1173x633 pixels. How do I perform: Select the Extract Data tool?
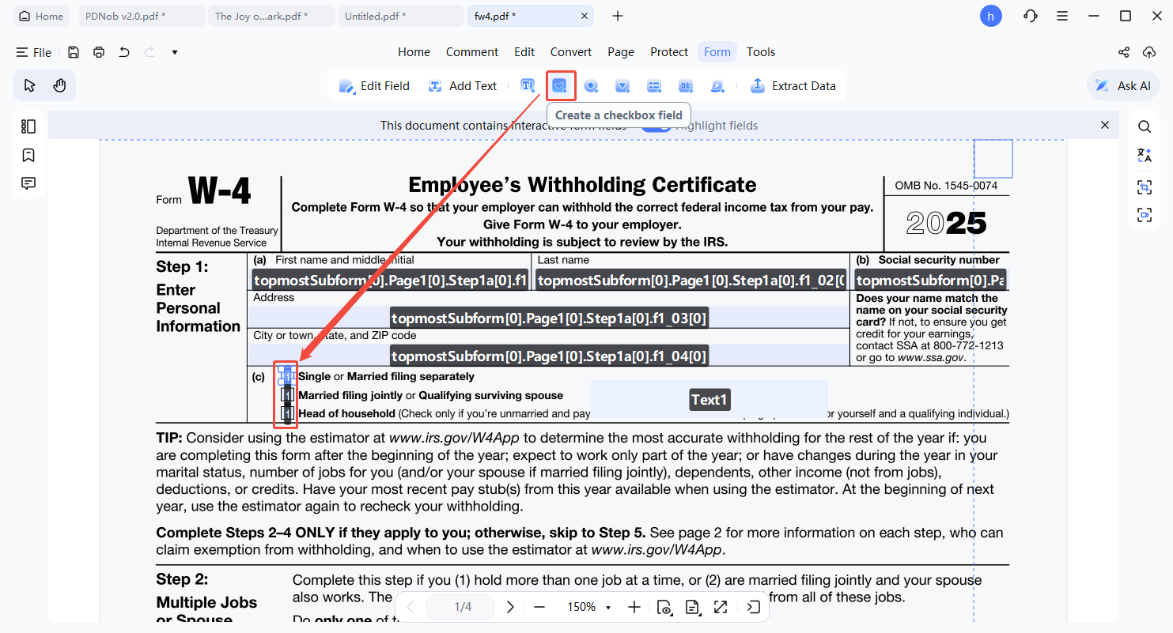click(793, 85)
